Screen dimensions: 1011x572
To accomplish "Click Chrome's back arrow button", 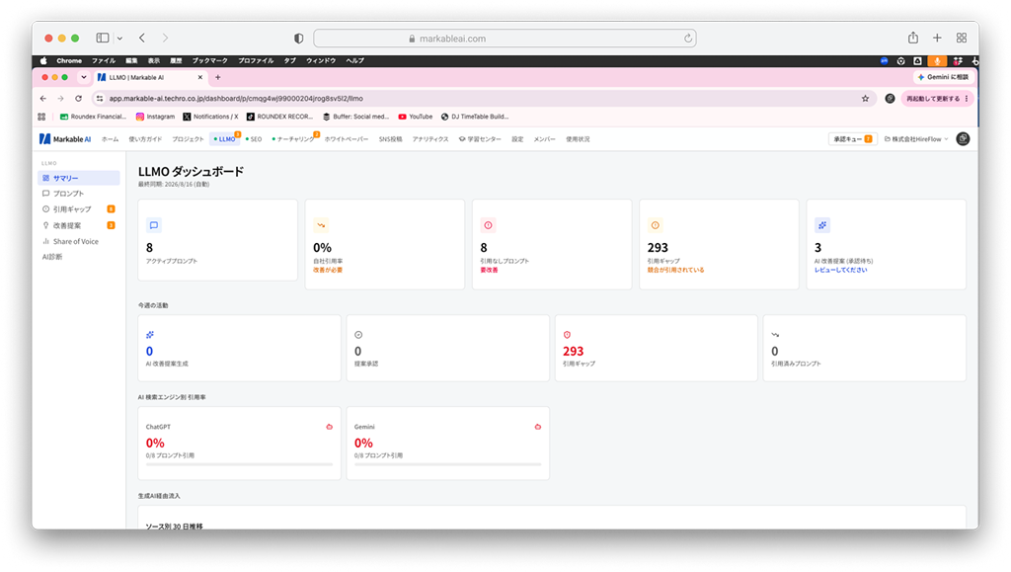I will 43,99.
